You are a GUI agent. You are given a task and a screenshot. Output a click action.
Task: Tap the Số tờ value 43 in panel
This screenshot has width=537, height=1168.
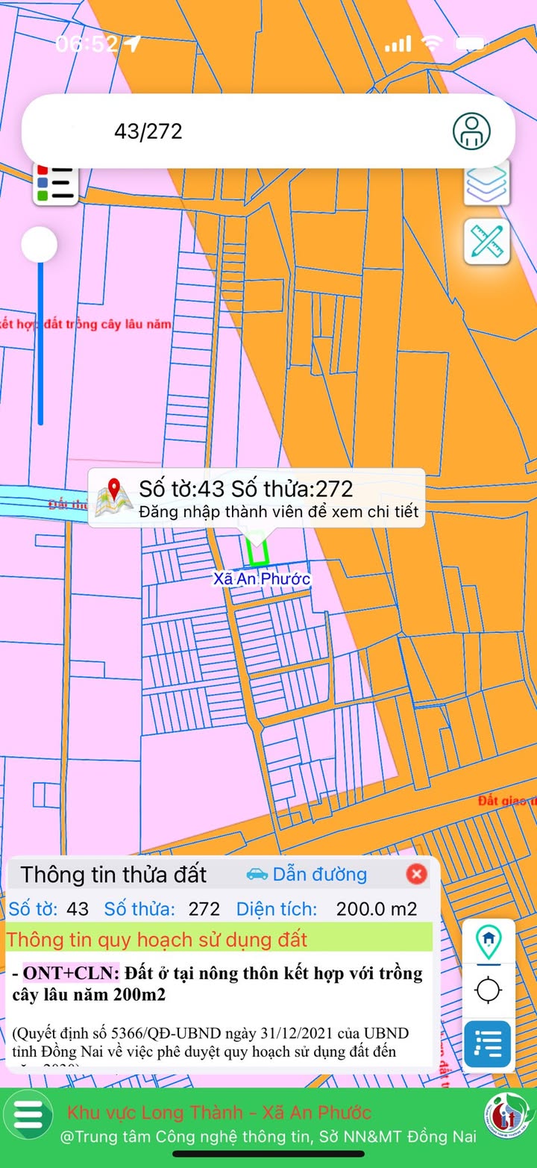(78, 909)
